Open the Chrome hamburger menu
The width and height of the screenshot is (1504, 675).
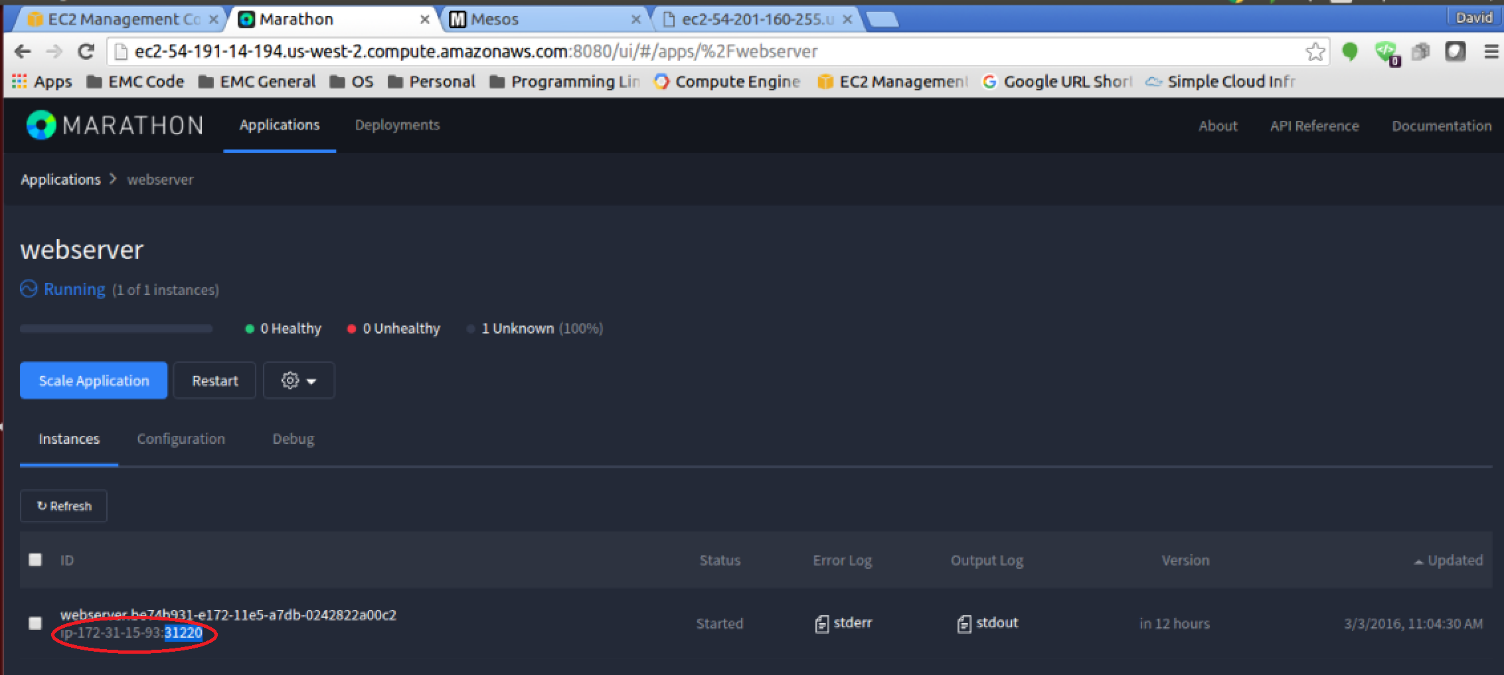(1491, 52)
